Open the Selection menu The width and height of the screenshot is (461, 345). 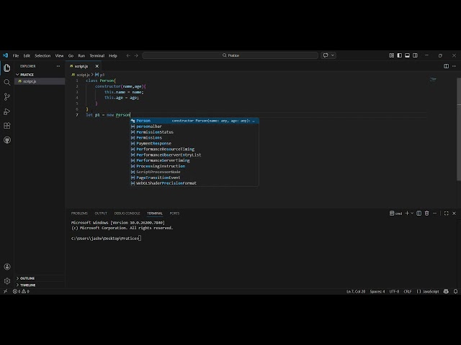coord(42,55)
